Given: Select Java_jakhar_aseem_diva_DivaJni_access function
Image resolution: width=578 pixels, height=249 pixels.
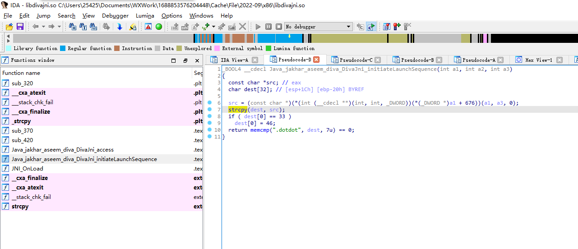Looking at the screenshot, I should tap(102, 150).
